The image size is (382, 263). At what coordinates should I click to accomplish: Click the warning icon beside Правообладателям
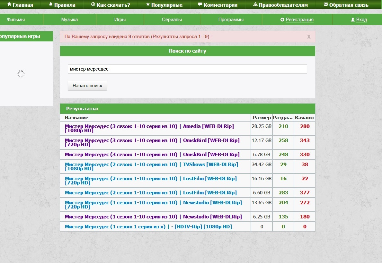pyautogui.click(x=255, y=5)
